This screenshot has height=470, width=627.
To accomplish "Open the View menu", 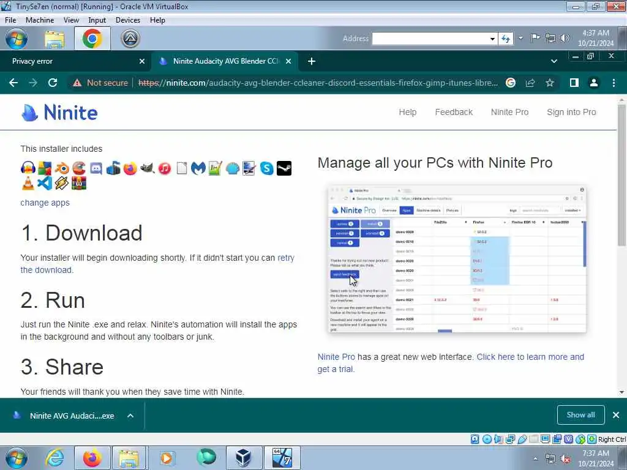I will pyautogui.click(x=71, y=20).
